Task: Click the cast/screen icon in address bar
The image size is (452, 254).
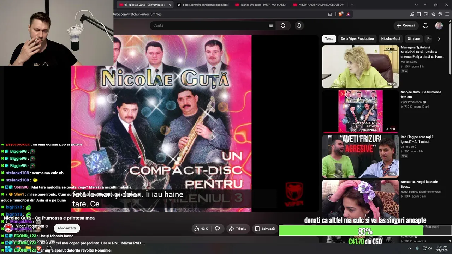Action: 330,14
